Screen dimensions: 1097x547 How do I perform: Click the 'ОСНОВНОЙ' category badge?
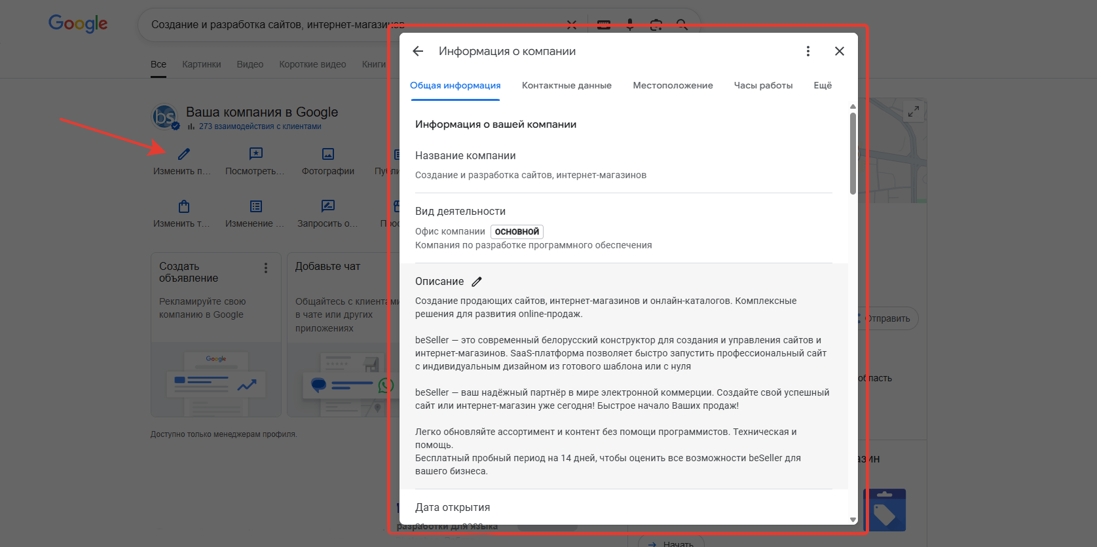pos(517,232)
